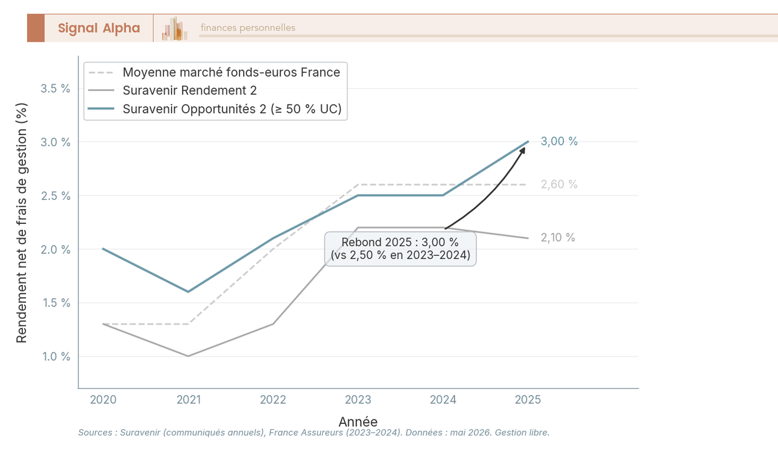Click the x-axis title 'Année'
778x468 pixels.
pos(358,421)
